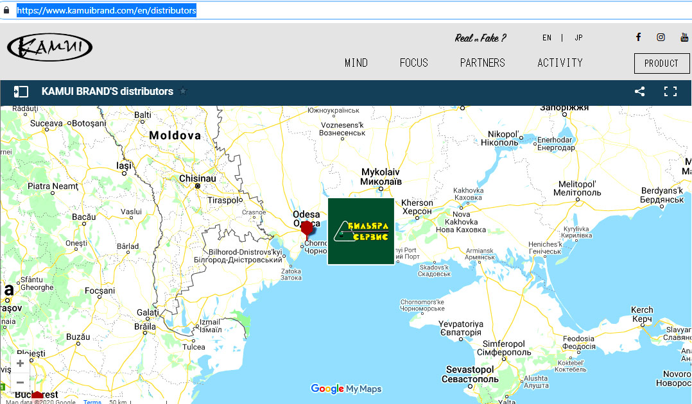
Task: Share the distributors map
Action: [x=639, y=92]
